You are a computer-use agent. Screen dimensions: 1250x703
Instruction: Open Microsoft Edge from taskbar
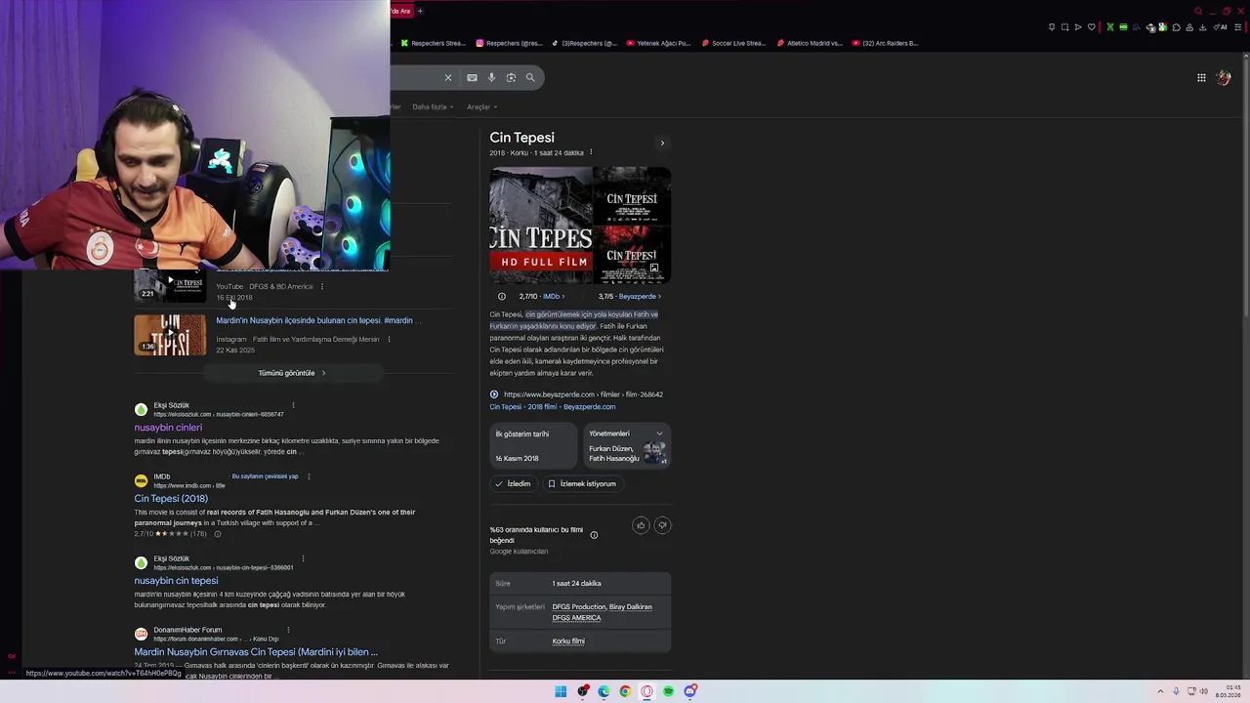click(604, 691)
